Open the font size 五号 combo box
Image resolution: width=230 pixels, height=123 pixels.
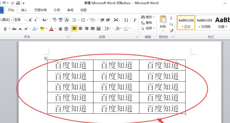(20, 20)
